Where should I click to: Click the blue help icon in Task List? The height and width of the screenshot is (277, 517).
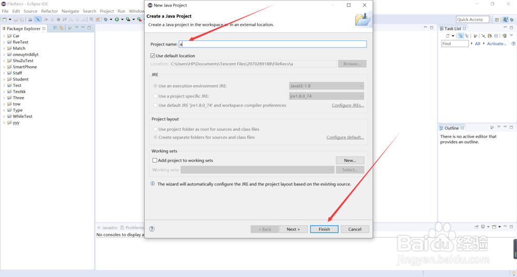pyautogui.click(x=513, y=43)
